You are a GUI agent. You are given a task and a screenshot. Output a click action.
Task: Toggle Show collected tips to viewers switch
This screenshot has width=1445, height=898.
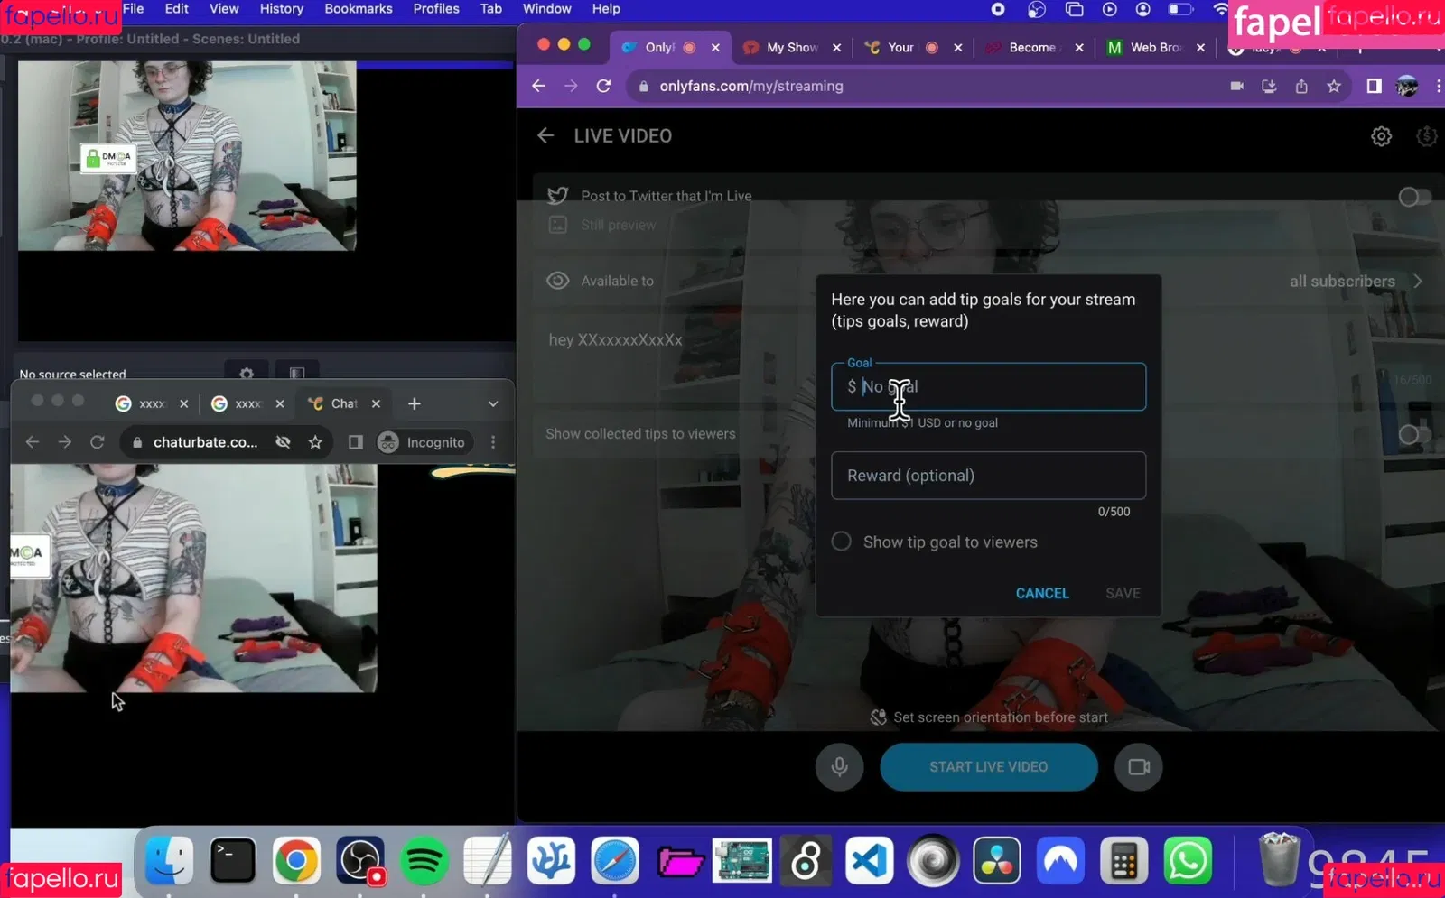pyautogui.click(x=1413, y=434)
